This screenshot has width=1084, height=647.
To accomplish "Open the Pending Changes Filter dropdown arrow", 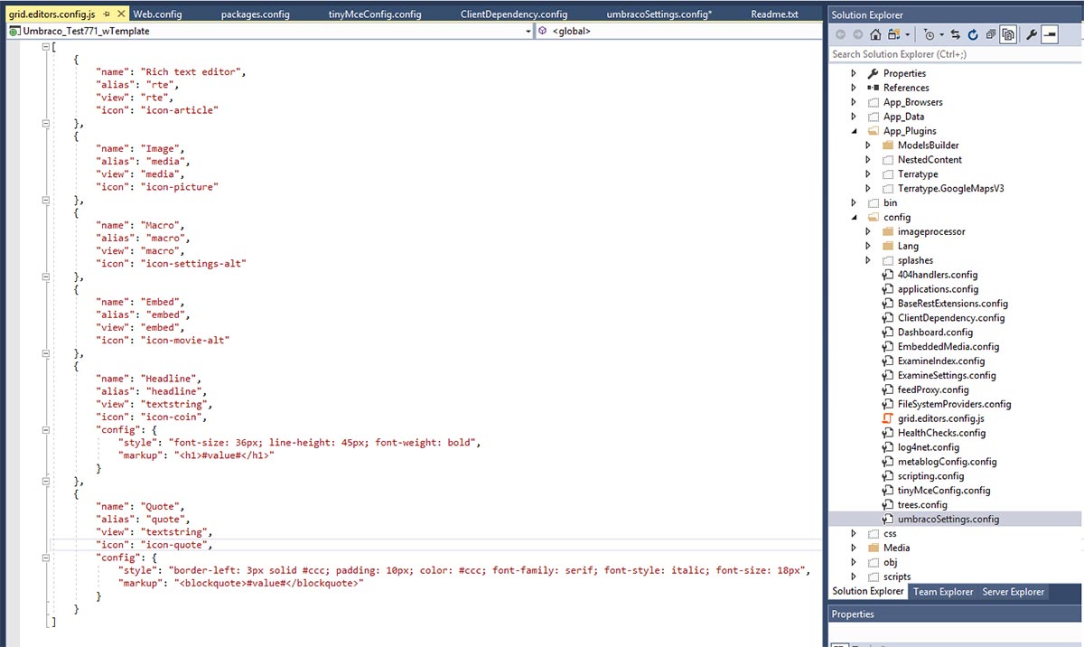I will (x=941, y=35).
